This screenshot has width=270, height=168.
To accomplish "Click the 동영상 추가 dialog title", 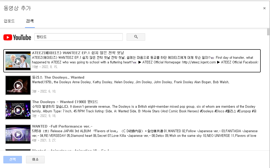I will (17, 8).
